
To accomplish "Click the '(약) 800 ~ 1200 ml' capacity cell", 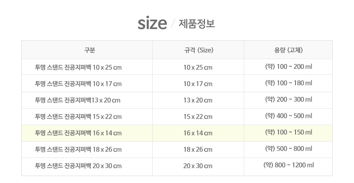I will 289,165.
